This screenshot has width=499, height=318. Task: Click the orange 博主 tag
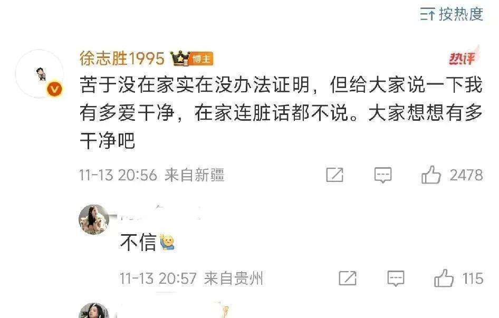click(x=202, y=59)
